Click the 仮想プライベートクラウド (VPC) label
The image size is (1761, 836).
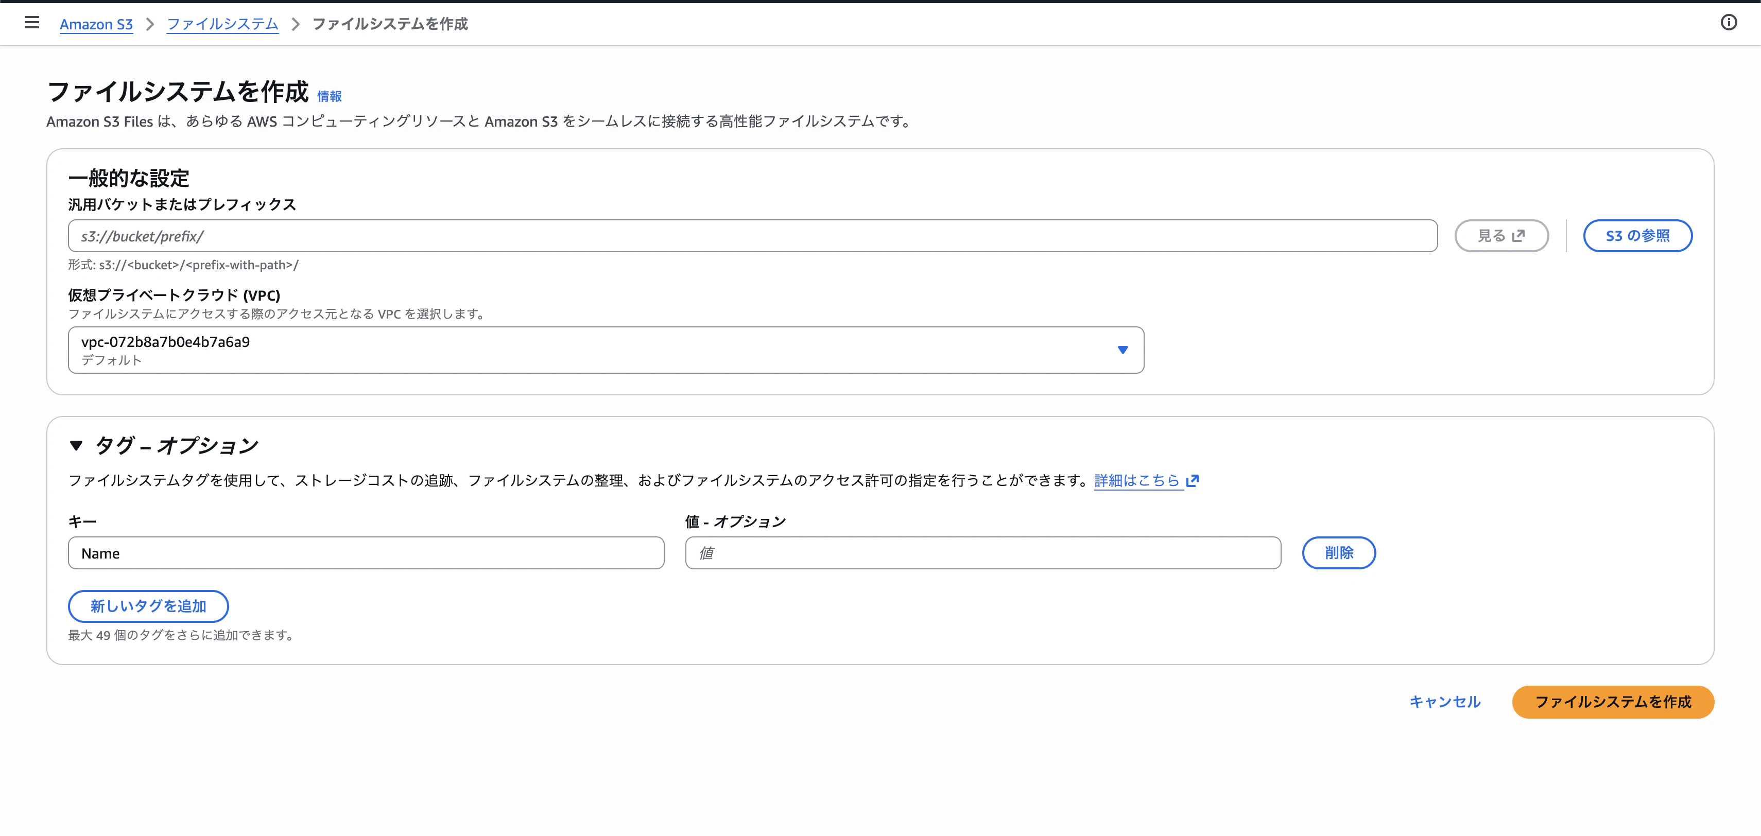pyautogui.click(x=175, y=295)
